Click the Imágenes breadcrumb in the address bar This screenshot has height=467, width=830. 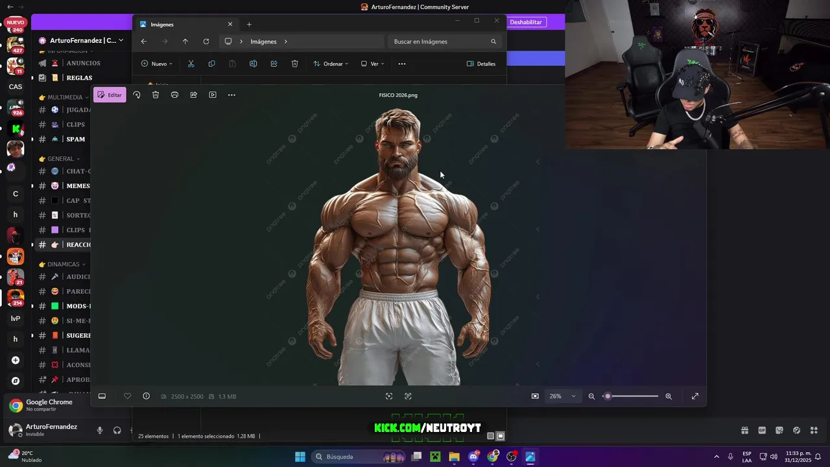pos(263,42)
